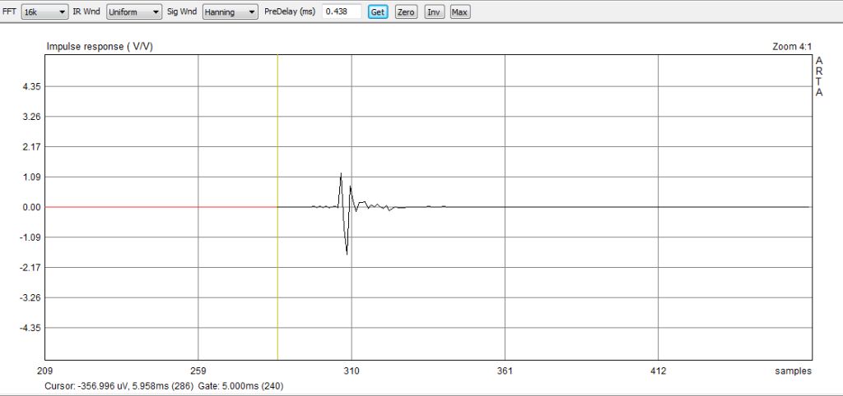Viewport: 843px width, 396px height.
Task: Click the '361' x-axis label
Action: [x=505, y=371]
